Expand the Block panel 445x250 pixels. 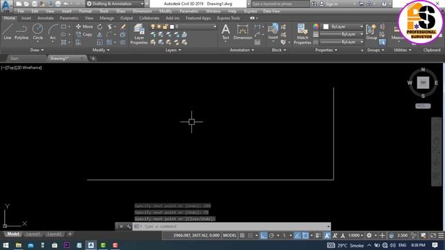tap(279, 50)
